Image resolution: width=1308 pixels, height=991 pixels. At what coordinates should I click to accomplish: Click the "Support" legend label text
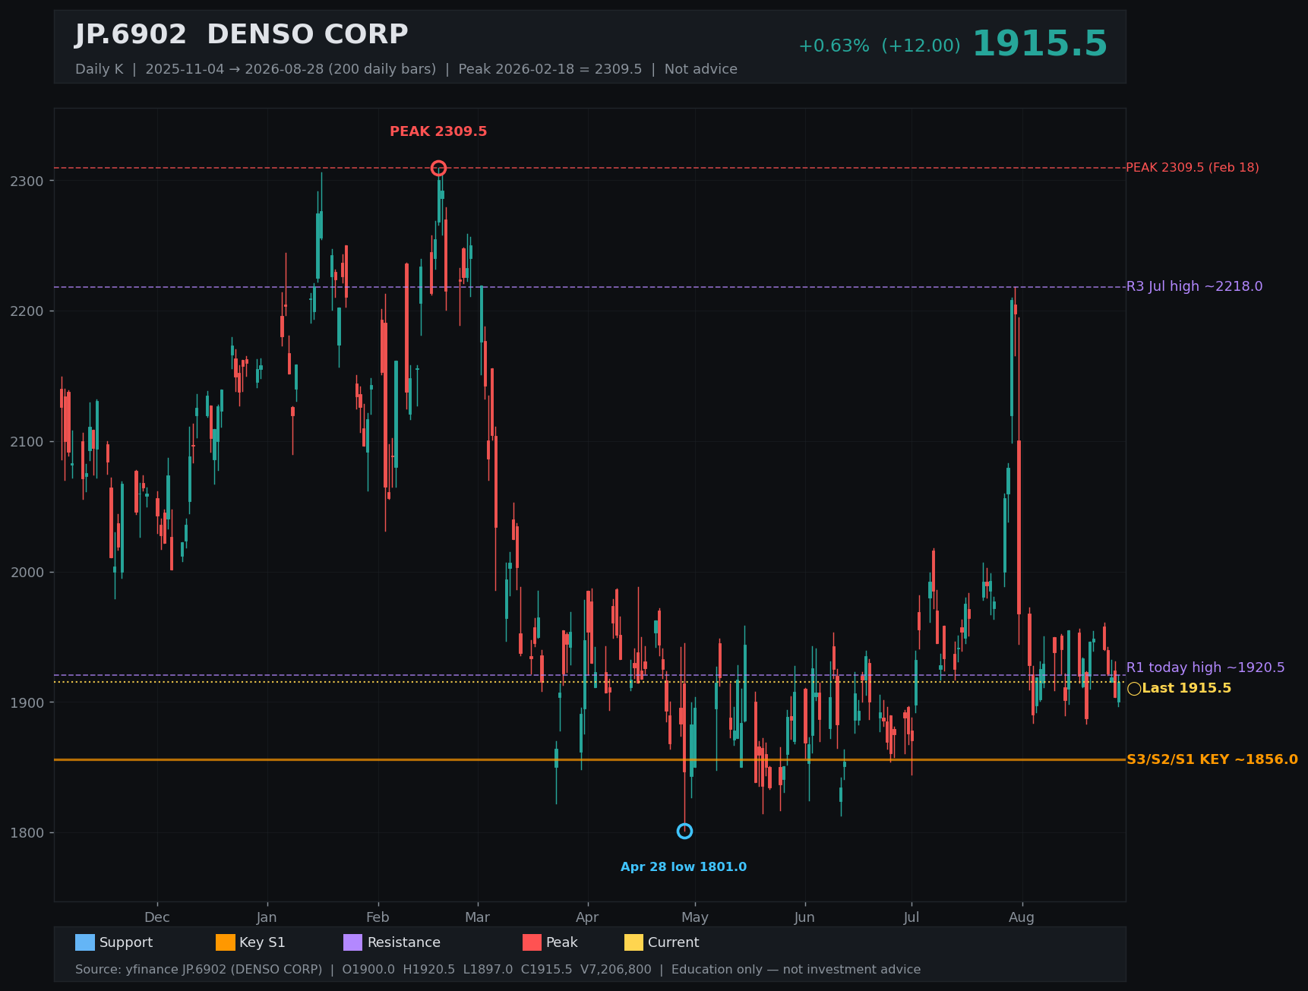(x=126, y=942)
